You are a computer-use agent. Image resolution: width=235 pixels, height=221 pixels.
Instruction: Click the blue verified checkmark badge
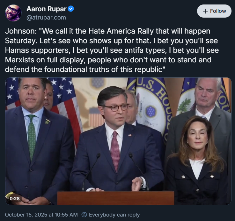click(x=71, y=9)
